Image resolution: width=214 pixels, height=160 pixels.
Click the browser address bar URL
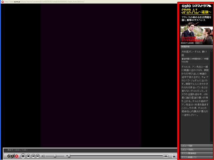coord(44,2)
